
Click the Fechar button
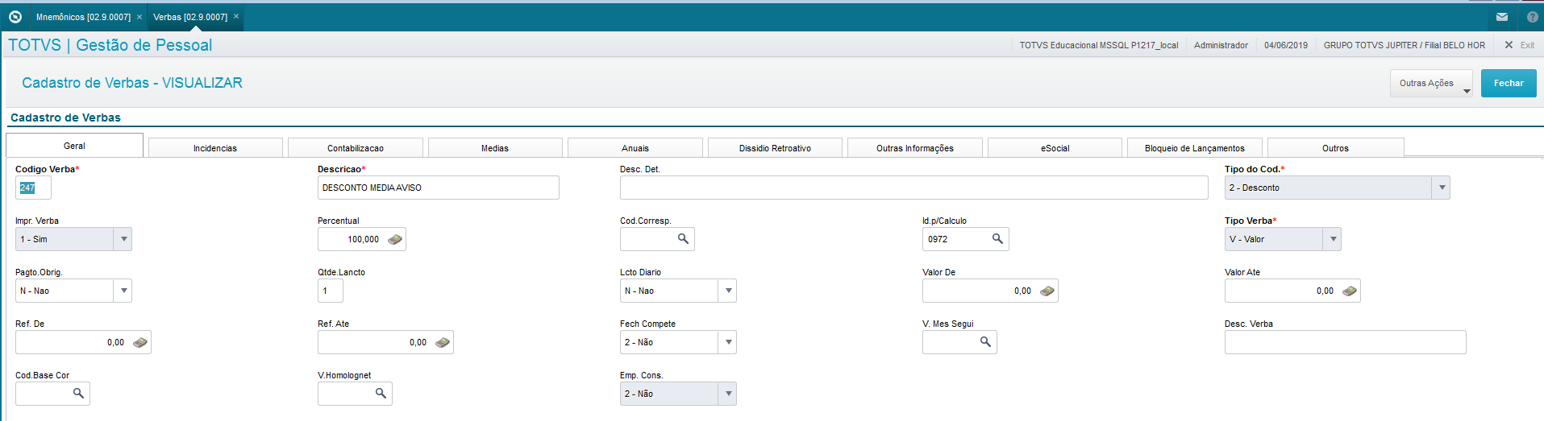click(1509, 83)
